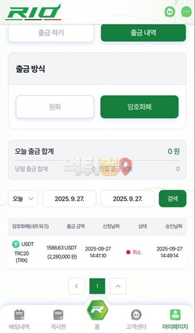Click the USDT Tether coin icon
The image size is (195, 333).
[16, 244]
